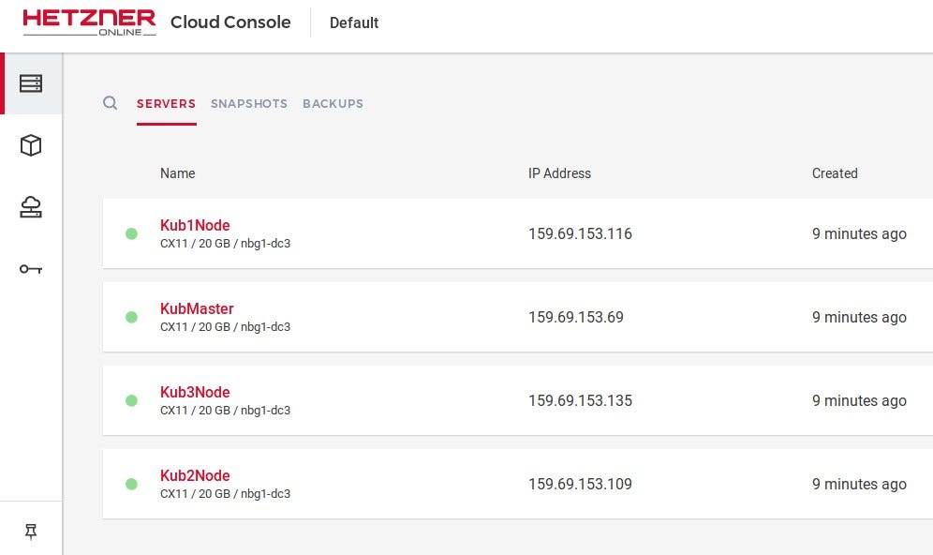Viewport: 933px width, 555px height.
Task: Open the Floating IPs cloud-server icon
Action: click(x=31, y=206)
